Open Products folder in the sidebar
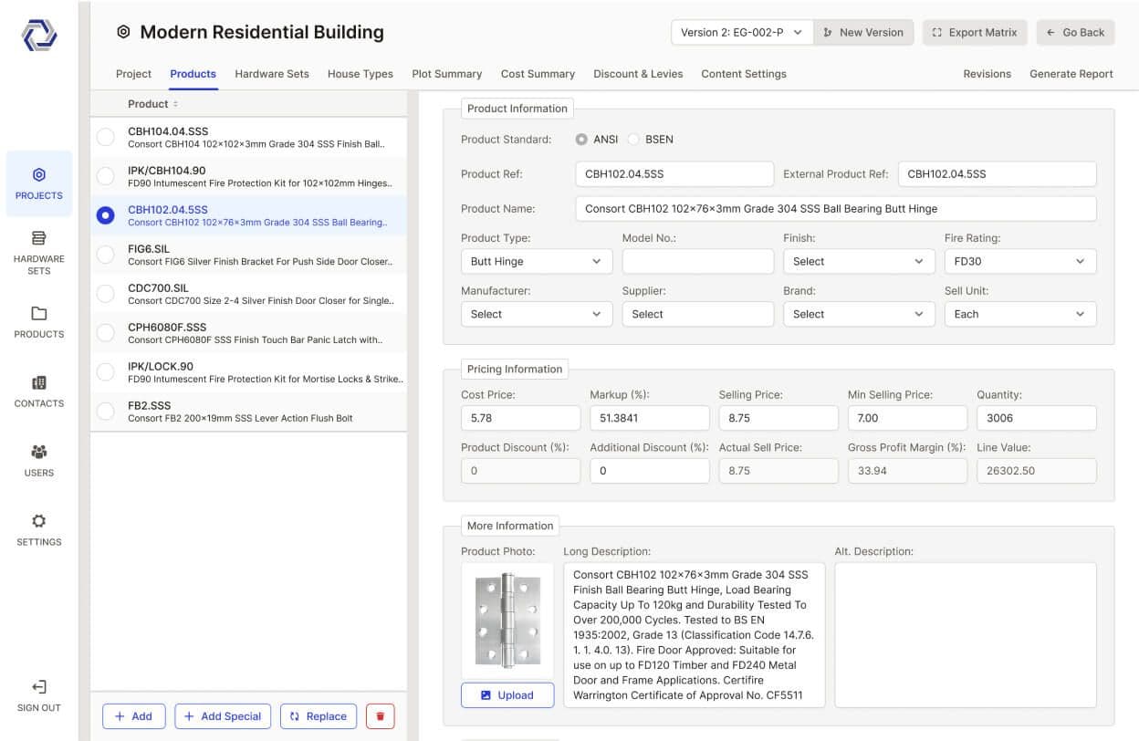Screen dimensions: 1139x741 click(39, 322)
